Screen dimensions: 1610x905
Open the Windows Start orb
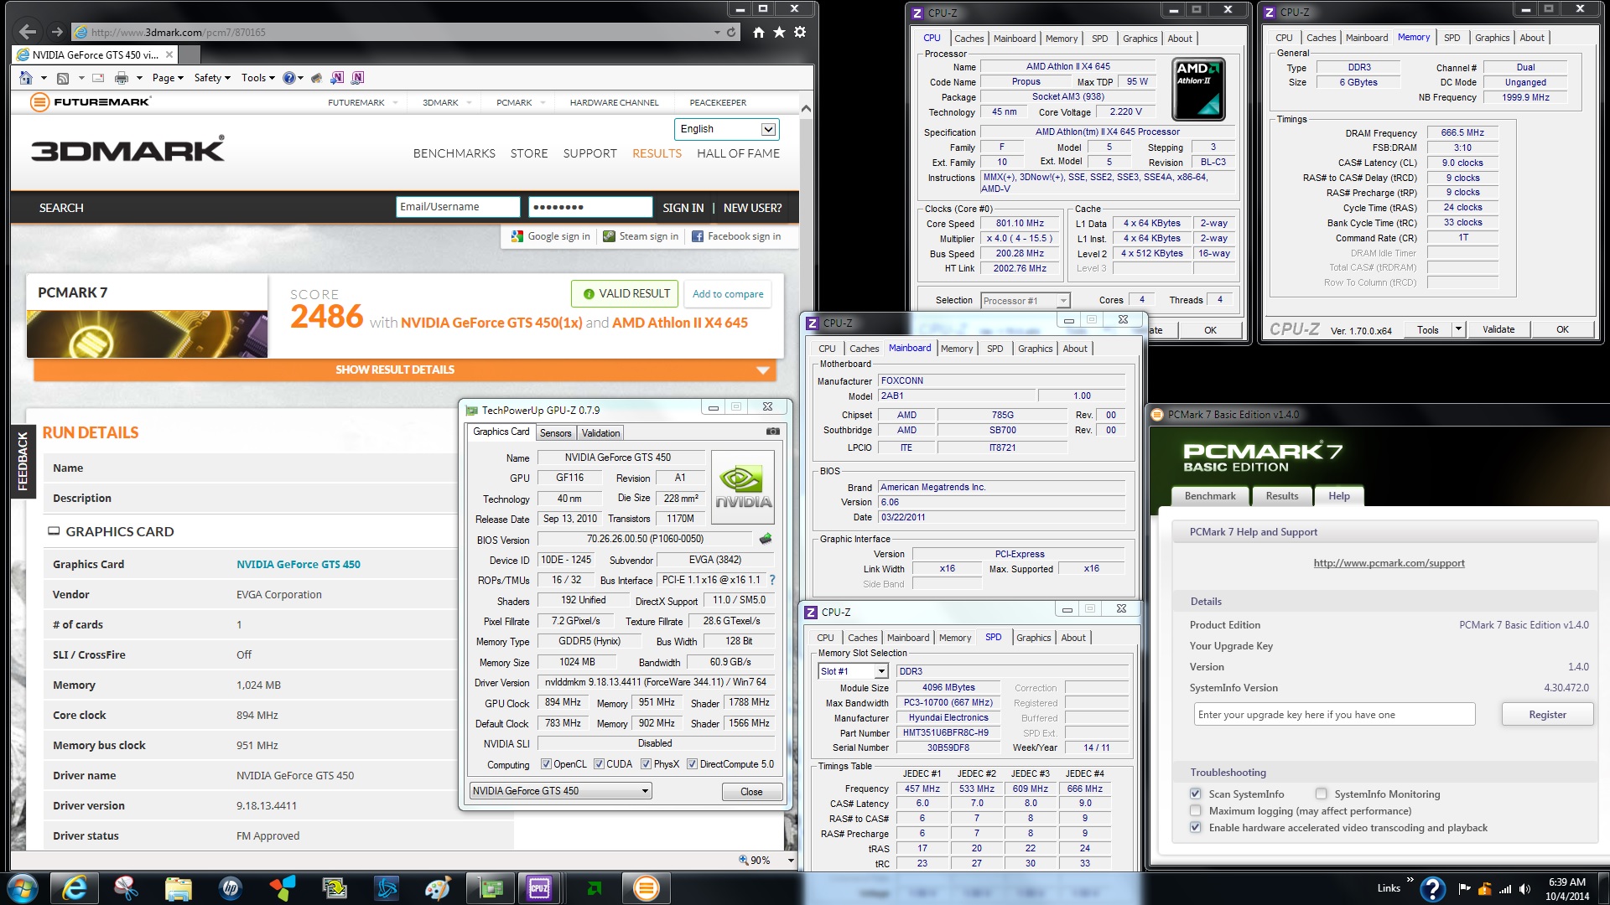point(21,888)
